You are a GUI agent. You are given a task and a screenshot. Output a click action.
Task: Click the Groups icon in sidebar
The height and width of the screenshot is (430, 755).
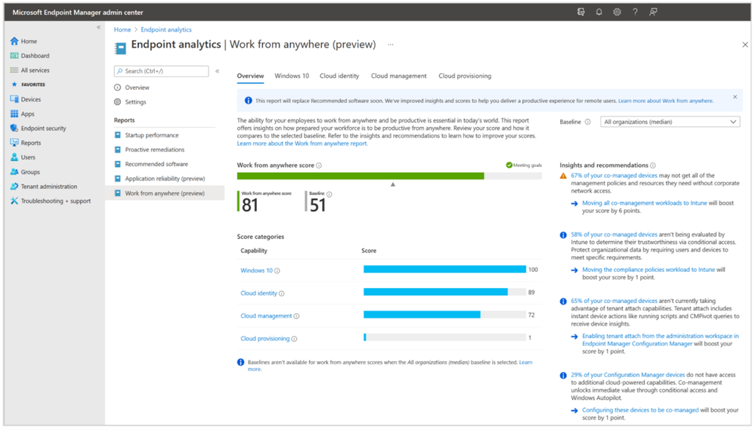[x=14, y=172]
